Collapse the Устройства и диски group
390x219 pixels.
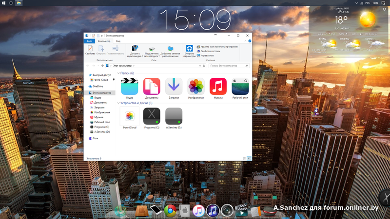(x=118, y=103)
